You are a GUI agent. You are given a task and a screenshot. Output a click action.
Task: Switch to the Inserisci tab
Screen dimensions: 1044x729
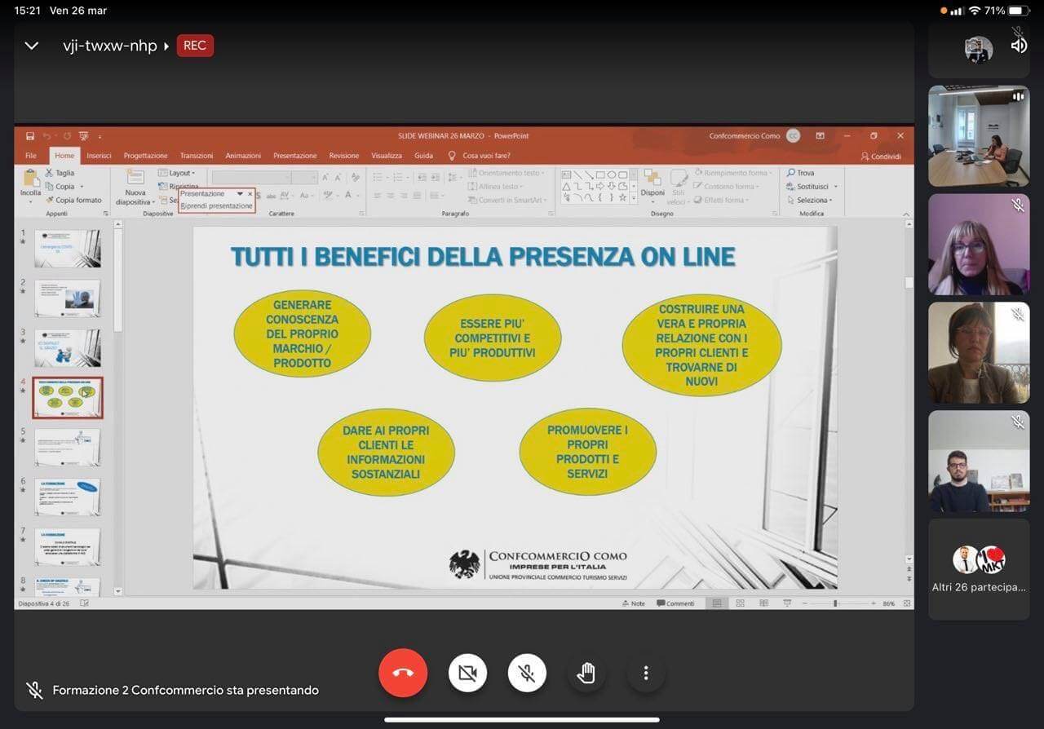tap(99, 156)
